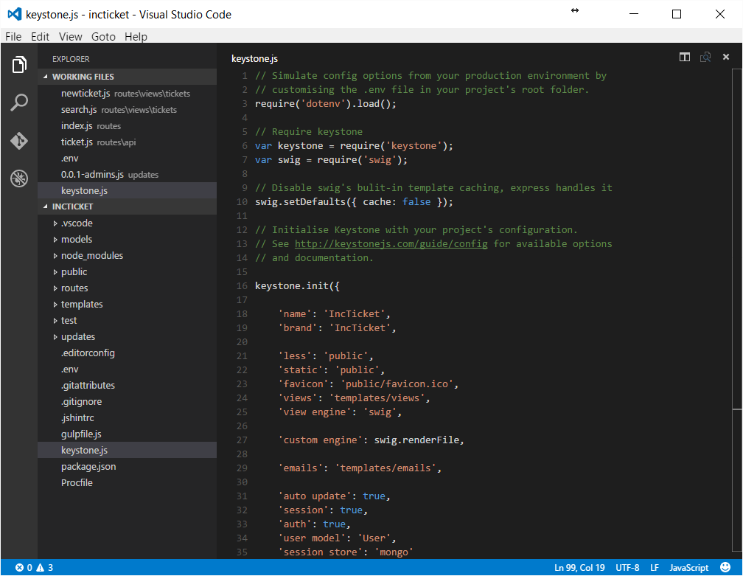Select the Search icon in activity bar
743x576 pixels.
point(18,102)
